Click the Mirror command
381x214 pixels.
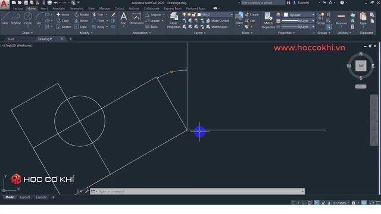click(82, 21)
